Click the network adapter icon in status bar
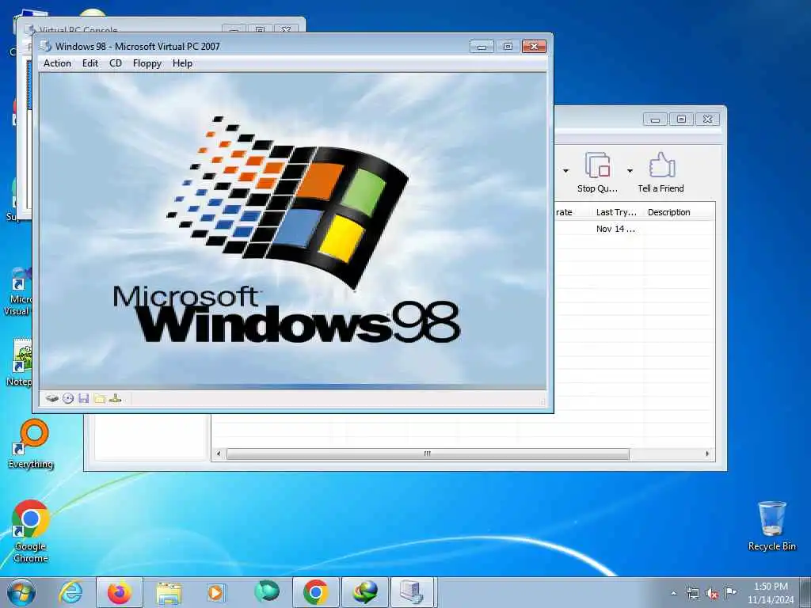The width and height of the screenshot is (811, 608). click(x=116, y=398)
